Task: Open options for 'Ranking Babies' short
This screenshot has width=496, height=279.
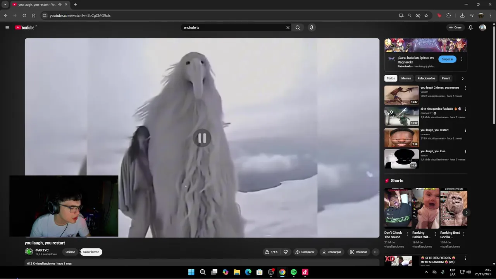Action: [436, 234]
